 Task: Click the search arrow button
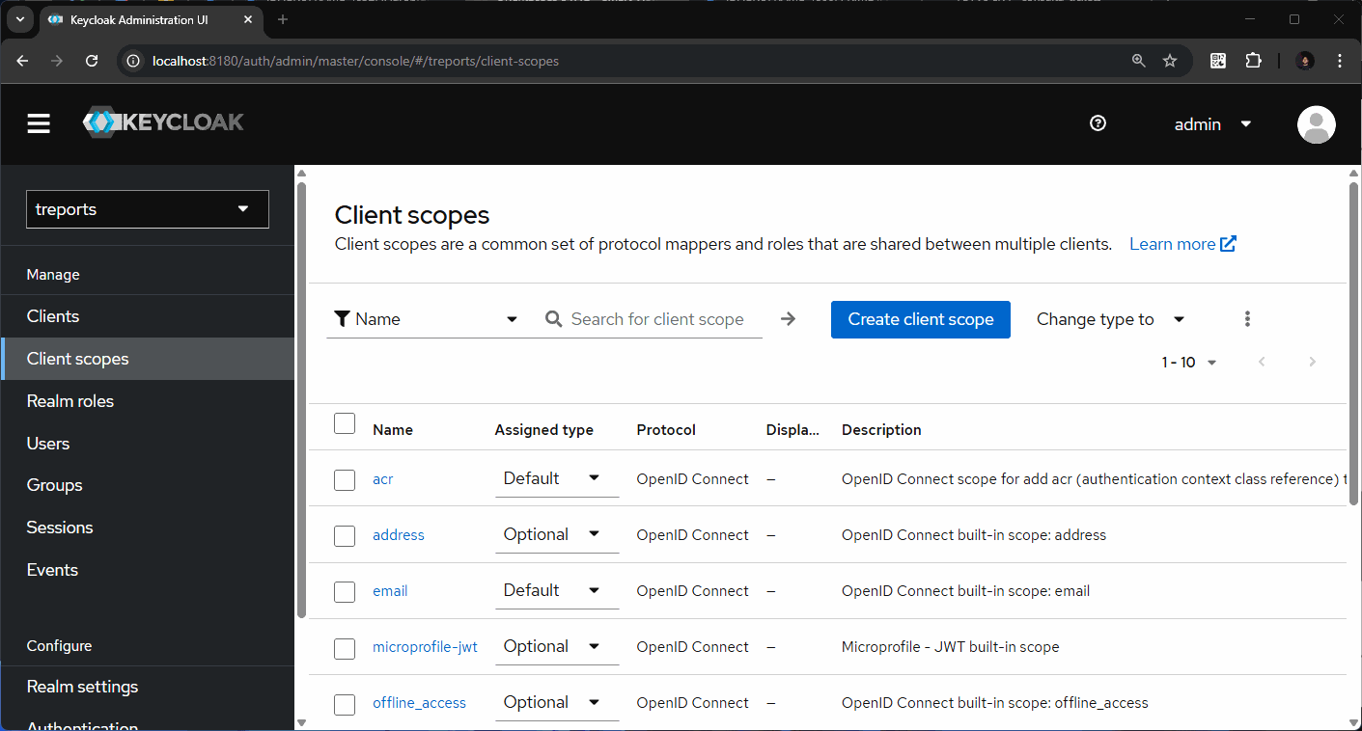789,319
